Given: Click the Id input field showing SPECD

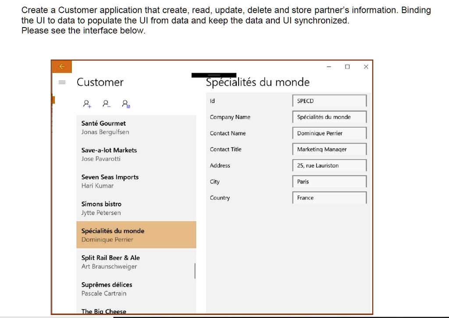Looking at the screenshot, I should coord(329,101).
